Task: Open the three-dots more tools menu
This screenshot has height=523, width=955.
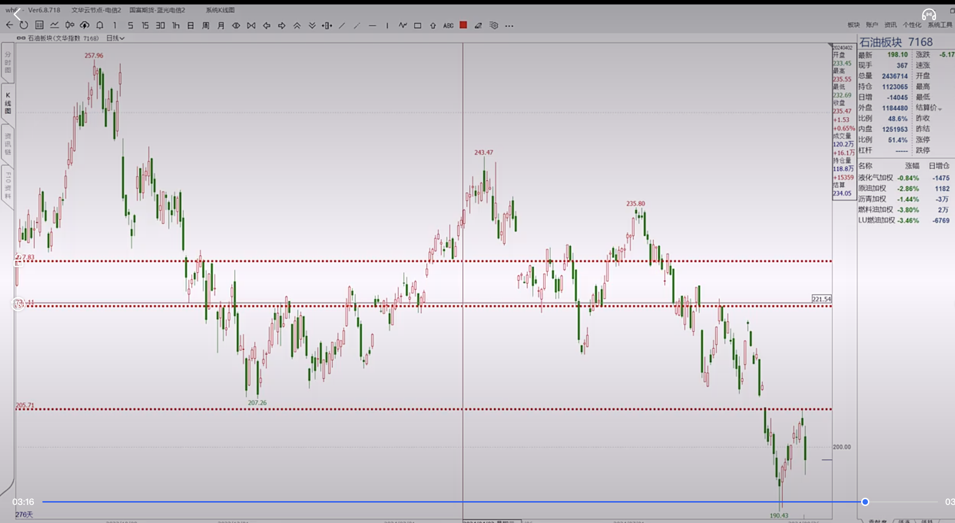Action: tap(509, 26)
